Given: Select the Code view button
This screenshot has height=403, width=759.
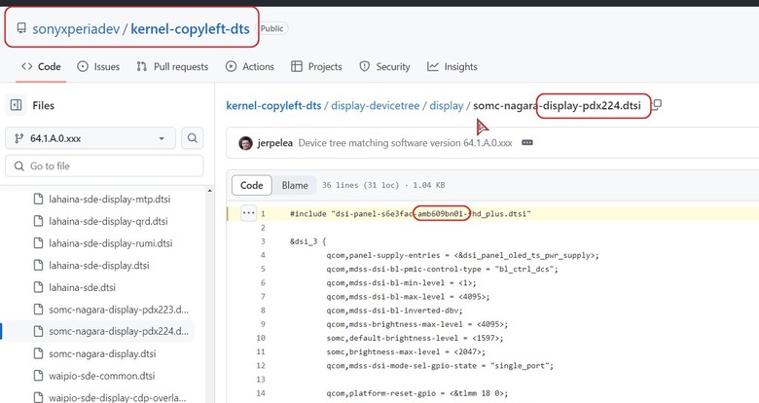Looking at the screenshot, I should coord(252,185).
